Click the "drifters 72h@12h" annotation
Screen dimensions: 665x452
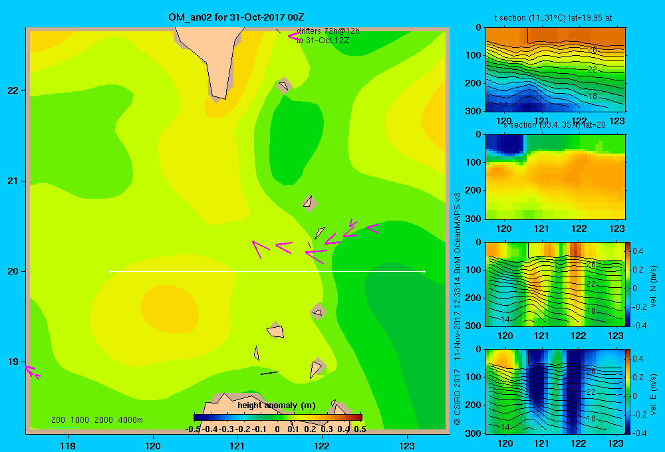pyautogui.click(x=328, y=31)
